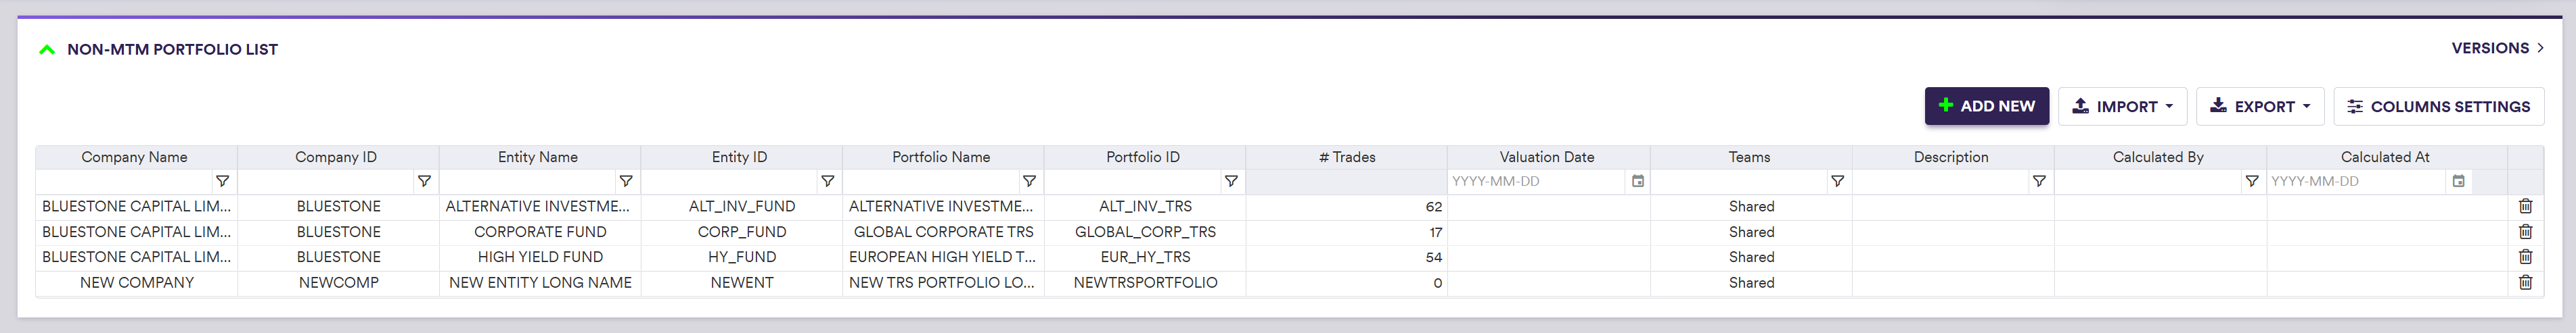Open Columns Settings
This screenshot has height=333, width=2576.
(2438, 107)
